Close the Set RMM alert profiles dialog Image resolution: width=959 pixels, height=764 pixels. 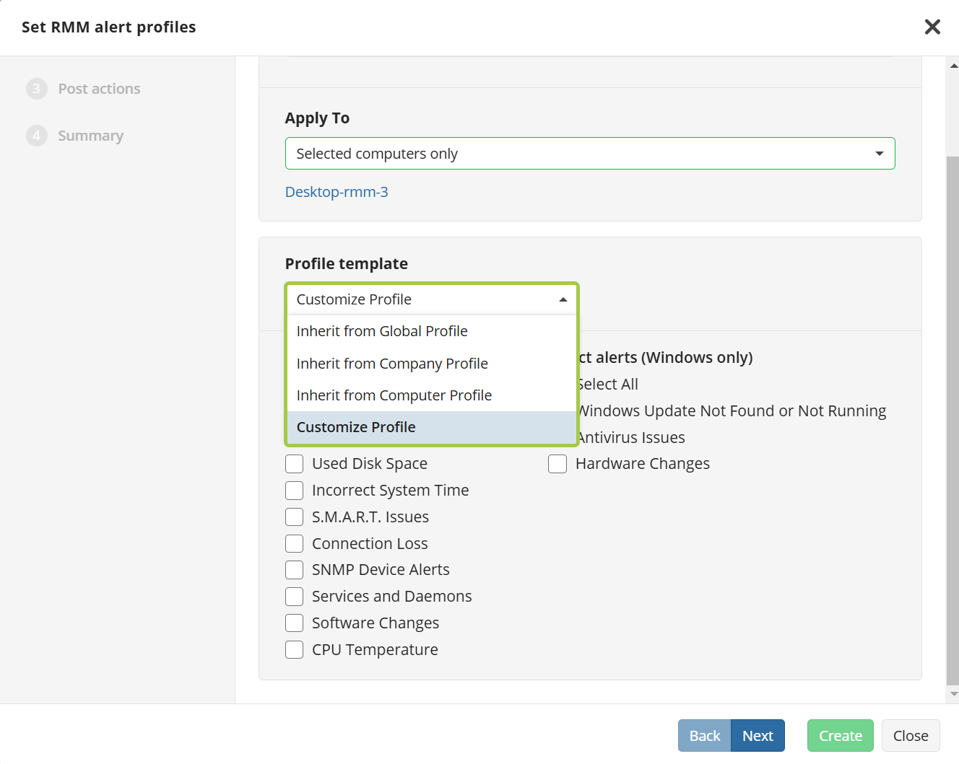click(x=932, y=27)
